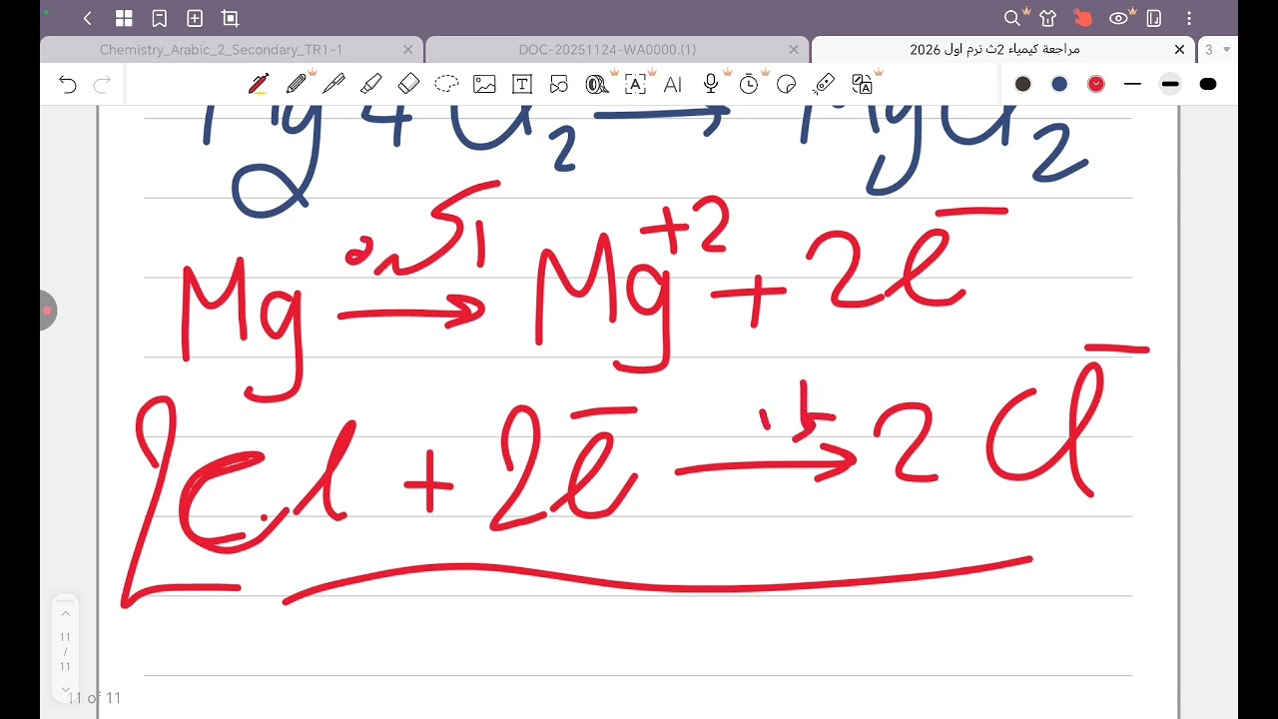
Task: Activate the laser pointer tool
Action: coord(824,84)
